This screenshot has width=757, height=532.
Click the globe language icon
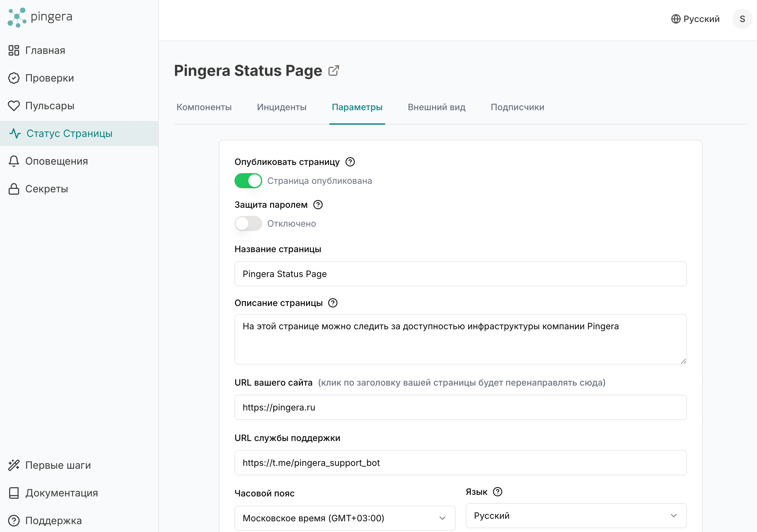pyautogui.click(x=676, y=19)
